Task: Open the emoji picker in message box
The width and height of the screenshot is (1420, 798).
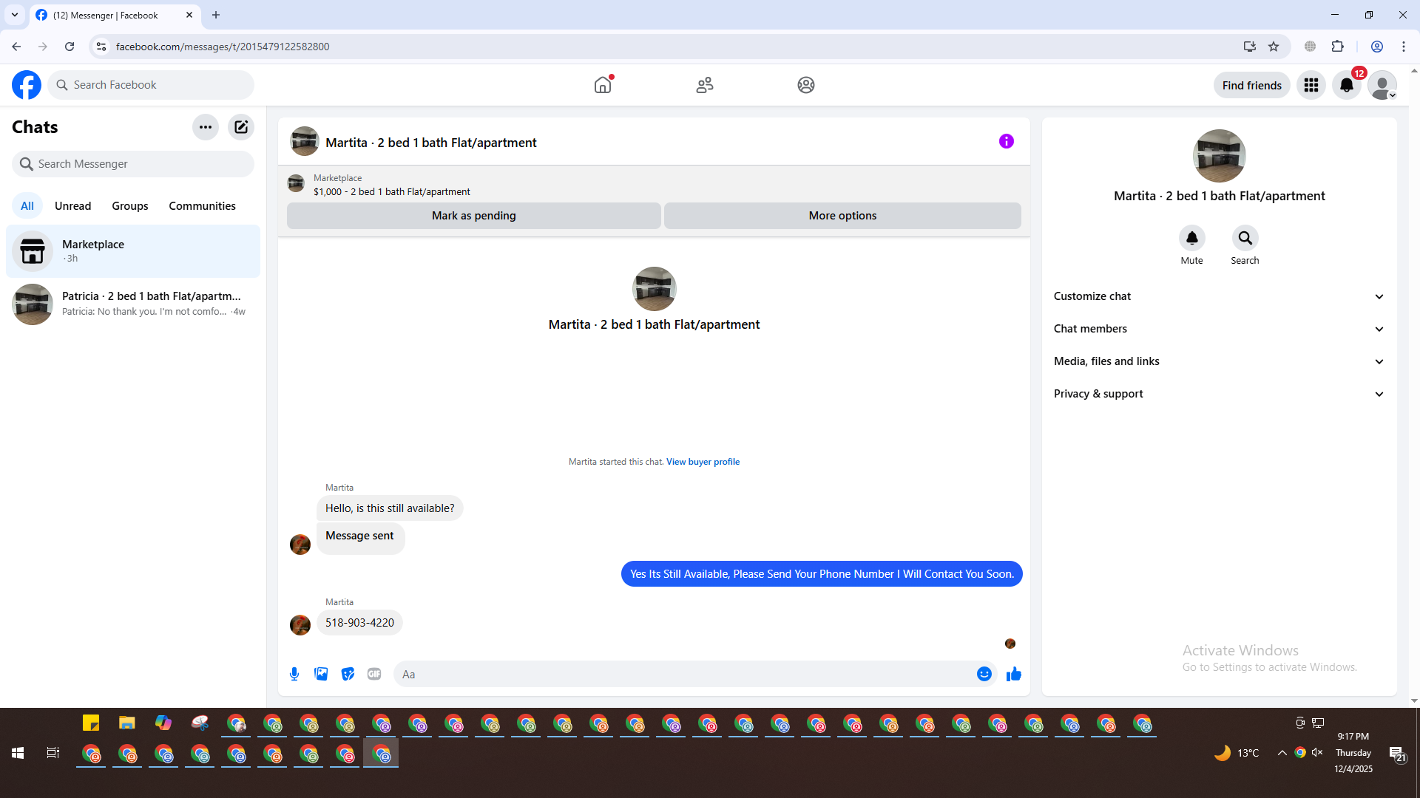Action: point(984,674)
